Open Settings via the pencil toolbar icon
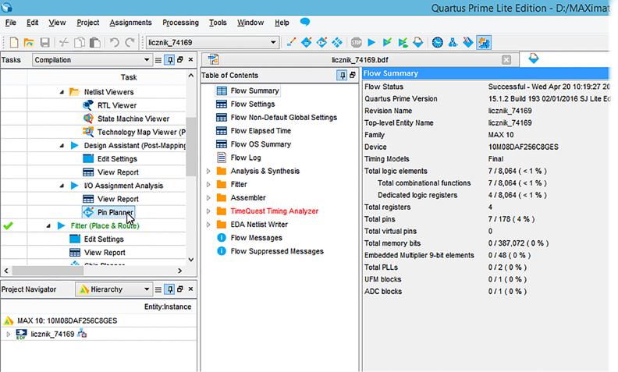 point(291,42)
